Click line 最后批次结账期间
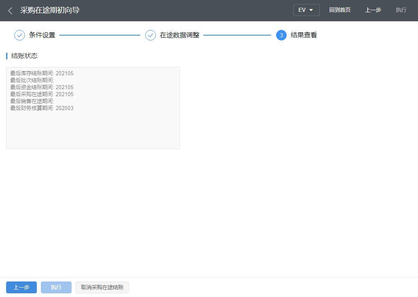 32,80
